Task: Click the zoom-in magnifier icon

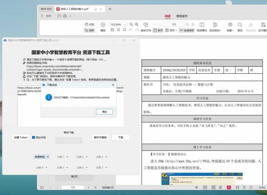Action: coord(137,24)
